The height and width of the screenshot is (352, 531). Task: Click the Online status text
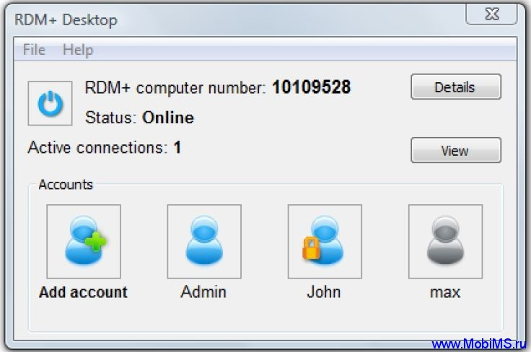click(x=168, y=118)
